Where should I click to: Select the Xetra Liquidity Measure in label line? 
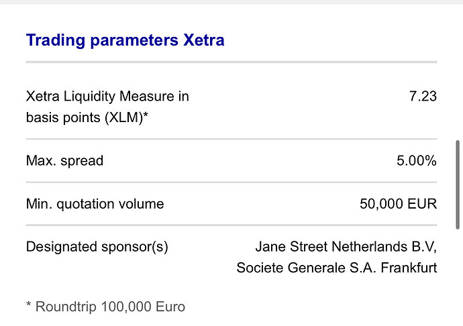pyautogui.click(x=107, y=97)
